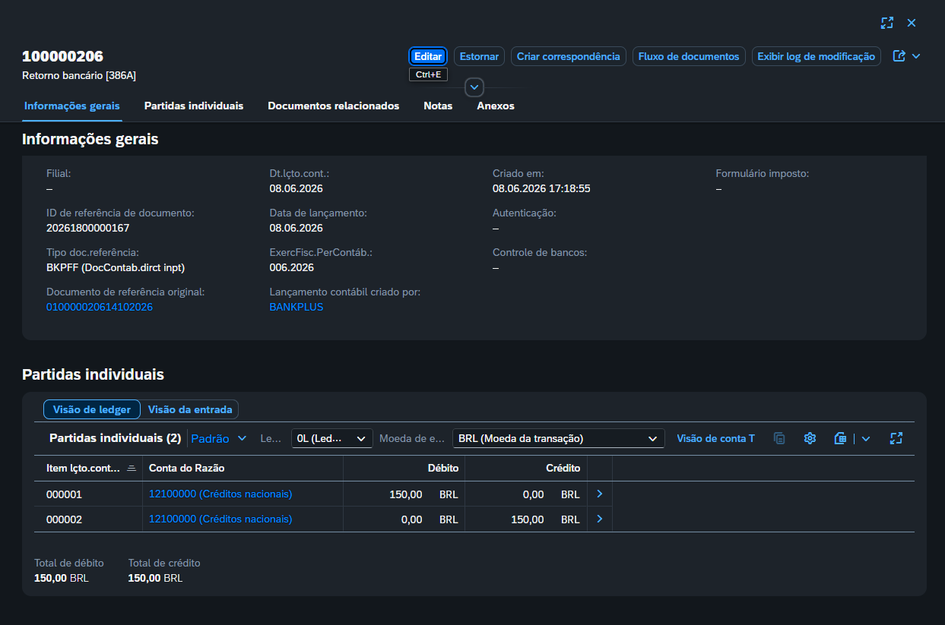The height and width of the screenshot is (625, 945).
Task: Click export to spreadsheet icon
Action: tap(840, 438)
